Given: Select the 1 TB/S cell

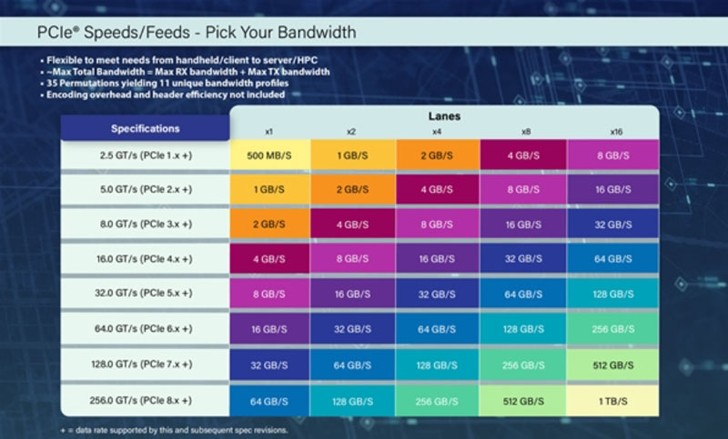Looking at the screenshot, I should pyautogui.click(x=613, y=401).
